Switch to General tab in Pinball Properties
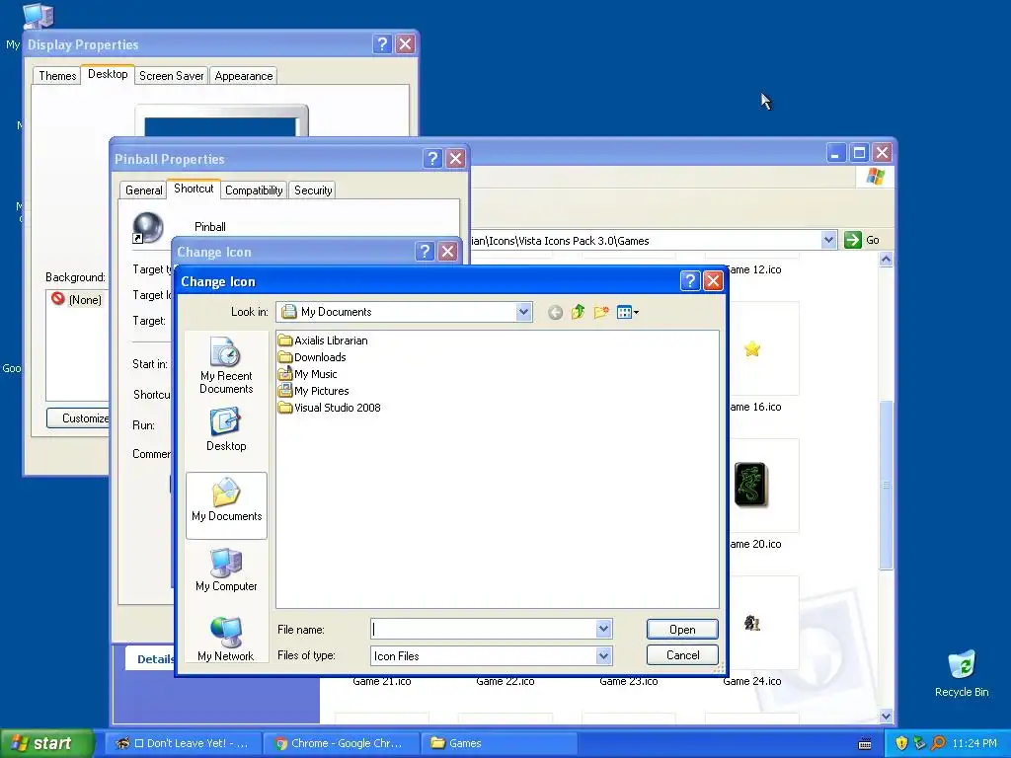This screenshot has height=758, width=1011. point(144,190)
